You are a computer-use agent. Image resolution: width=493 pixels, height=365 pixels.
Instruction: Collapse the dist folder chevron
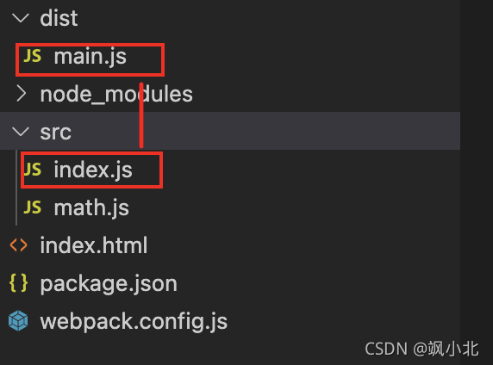point(21,18)
